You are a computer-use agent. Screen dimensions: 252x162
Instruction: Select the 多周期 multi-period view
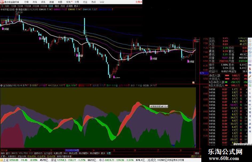(69, 6)
